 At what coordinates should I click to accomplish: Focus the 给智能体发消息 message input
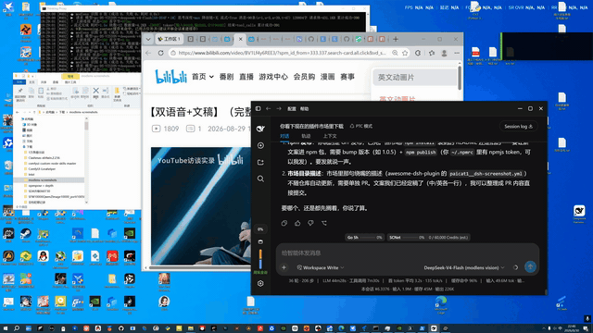click(x=408, y=253)
